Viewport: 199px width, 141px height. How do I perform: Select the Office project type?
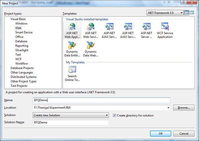(x=19, y=37)
